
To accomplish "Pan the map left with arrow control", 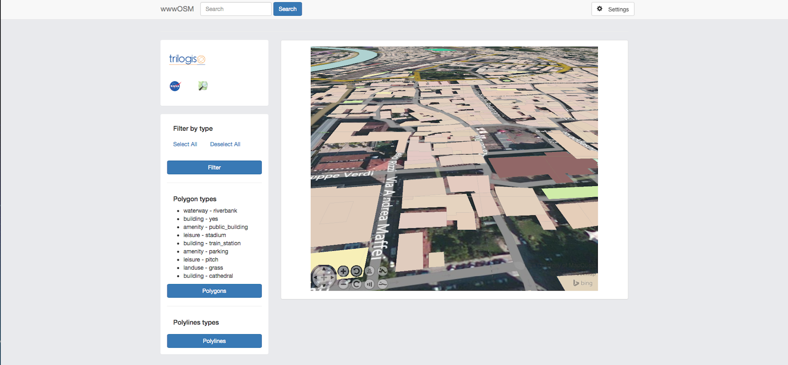I will [316, 277].
